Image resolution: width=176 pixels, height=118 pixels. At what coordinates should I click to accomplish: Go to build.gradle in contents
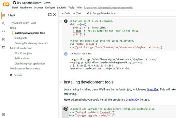pos(21,38)
